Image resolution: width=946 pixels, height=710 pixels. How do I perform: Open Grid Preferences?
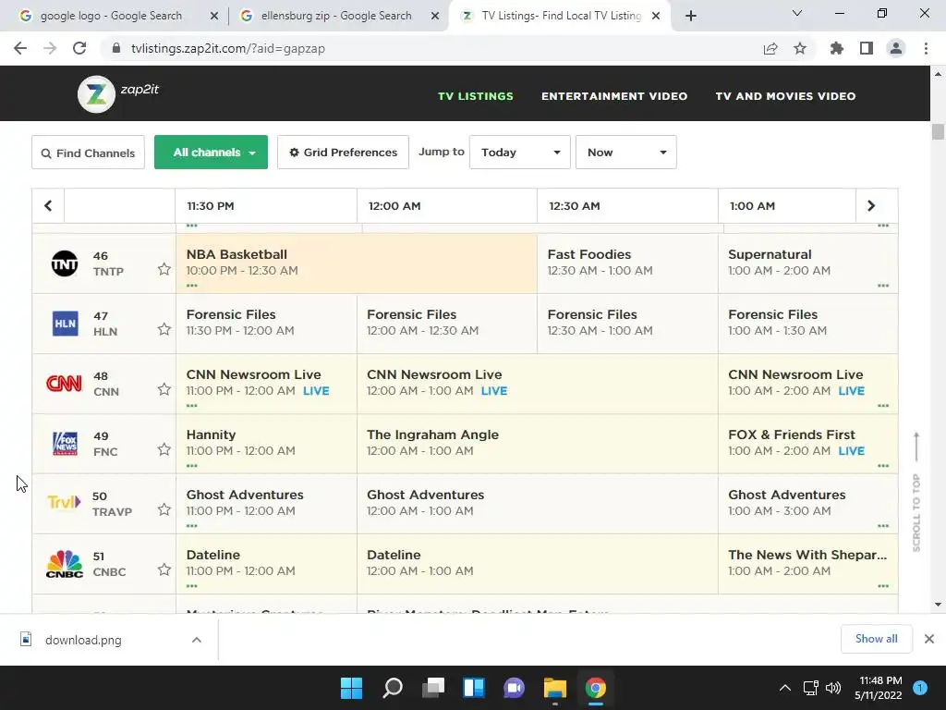click(x=344, y=153)
